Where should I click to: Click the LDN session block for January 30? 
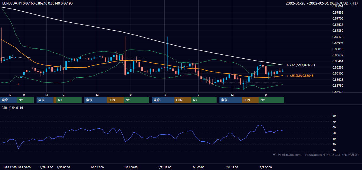[115, 100]
